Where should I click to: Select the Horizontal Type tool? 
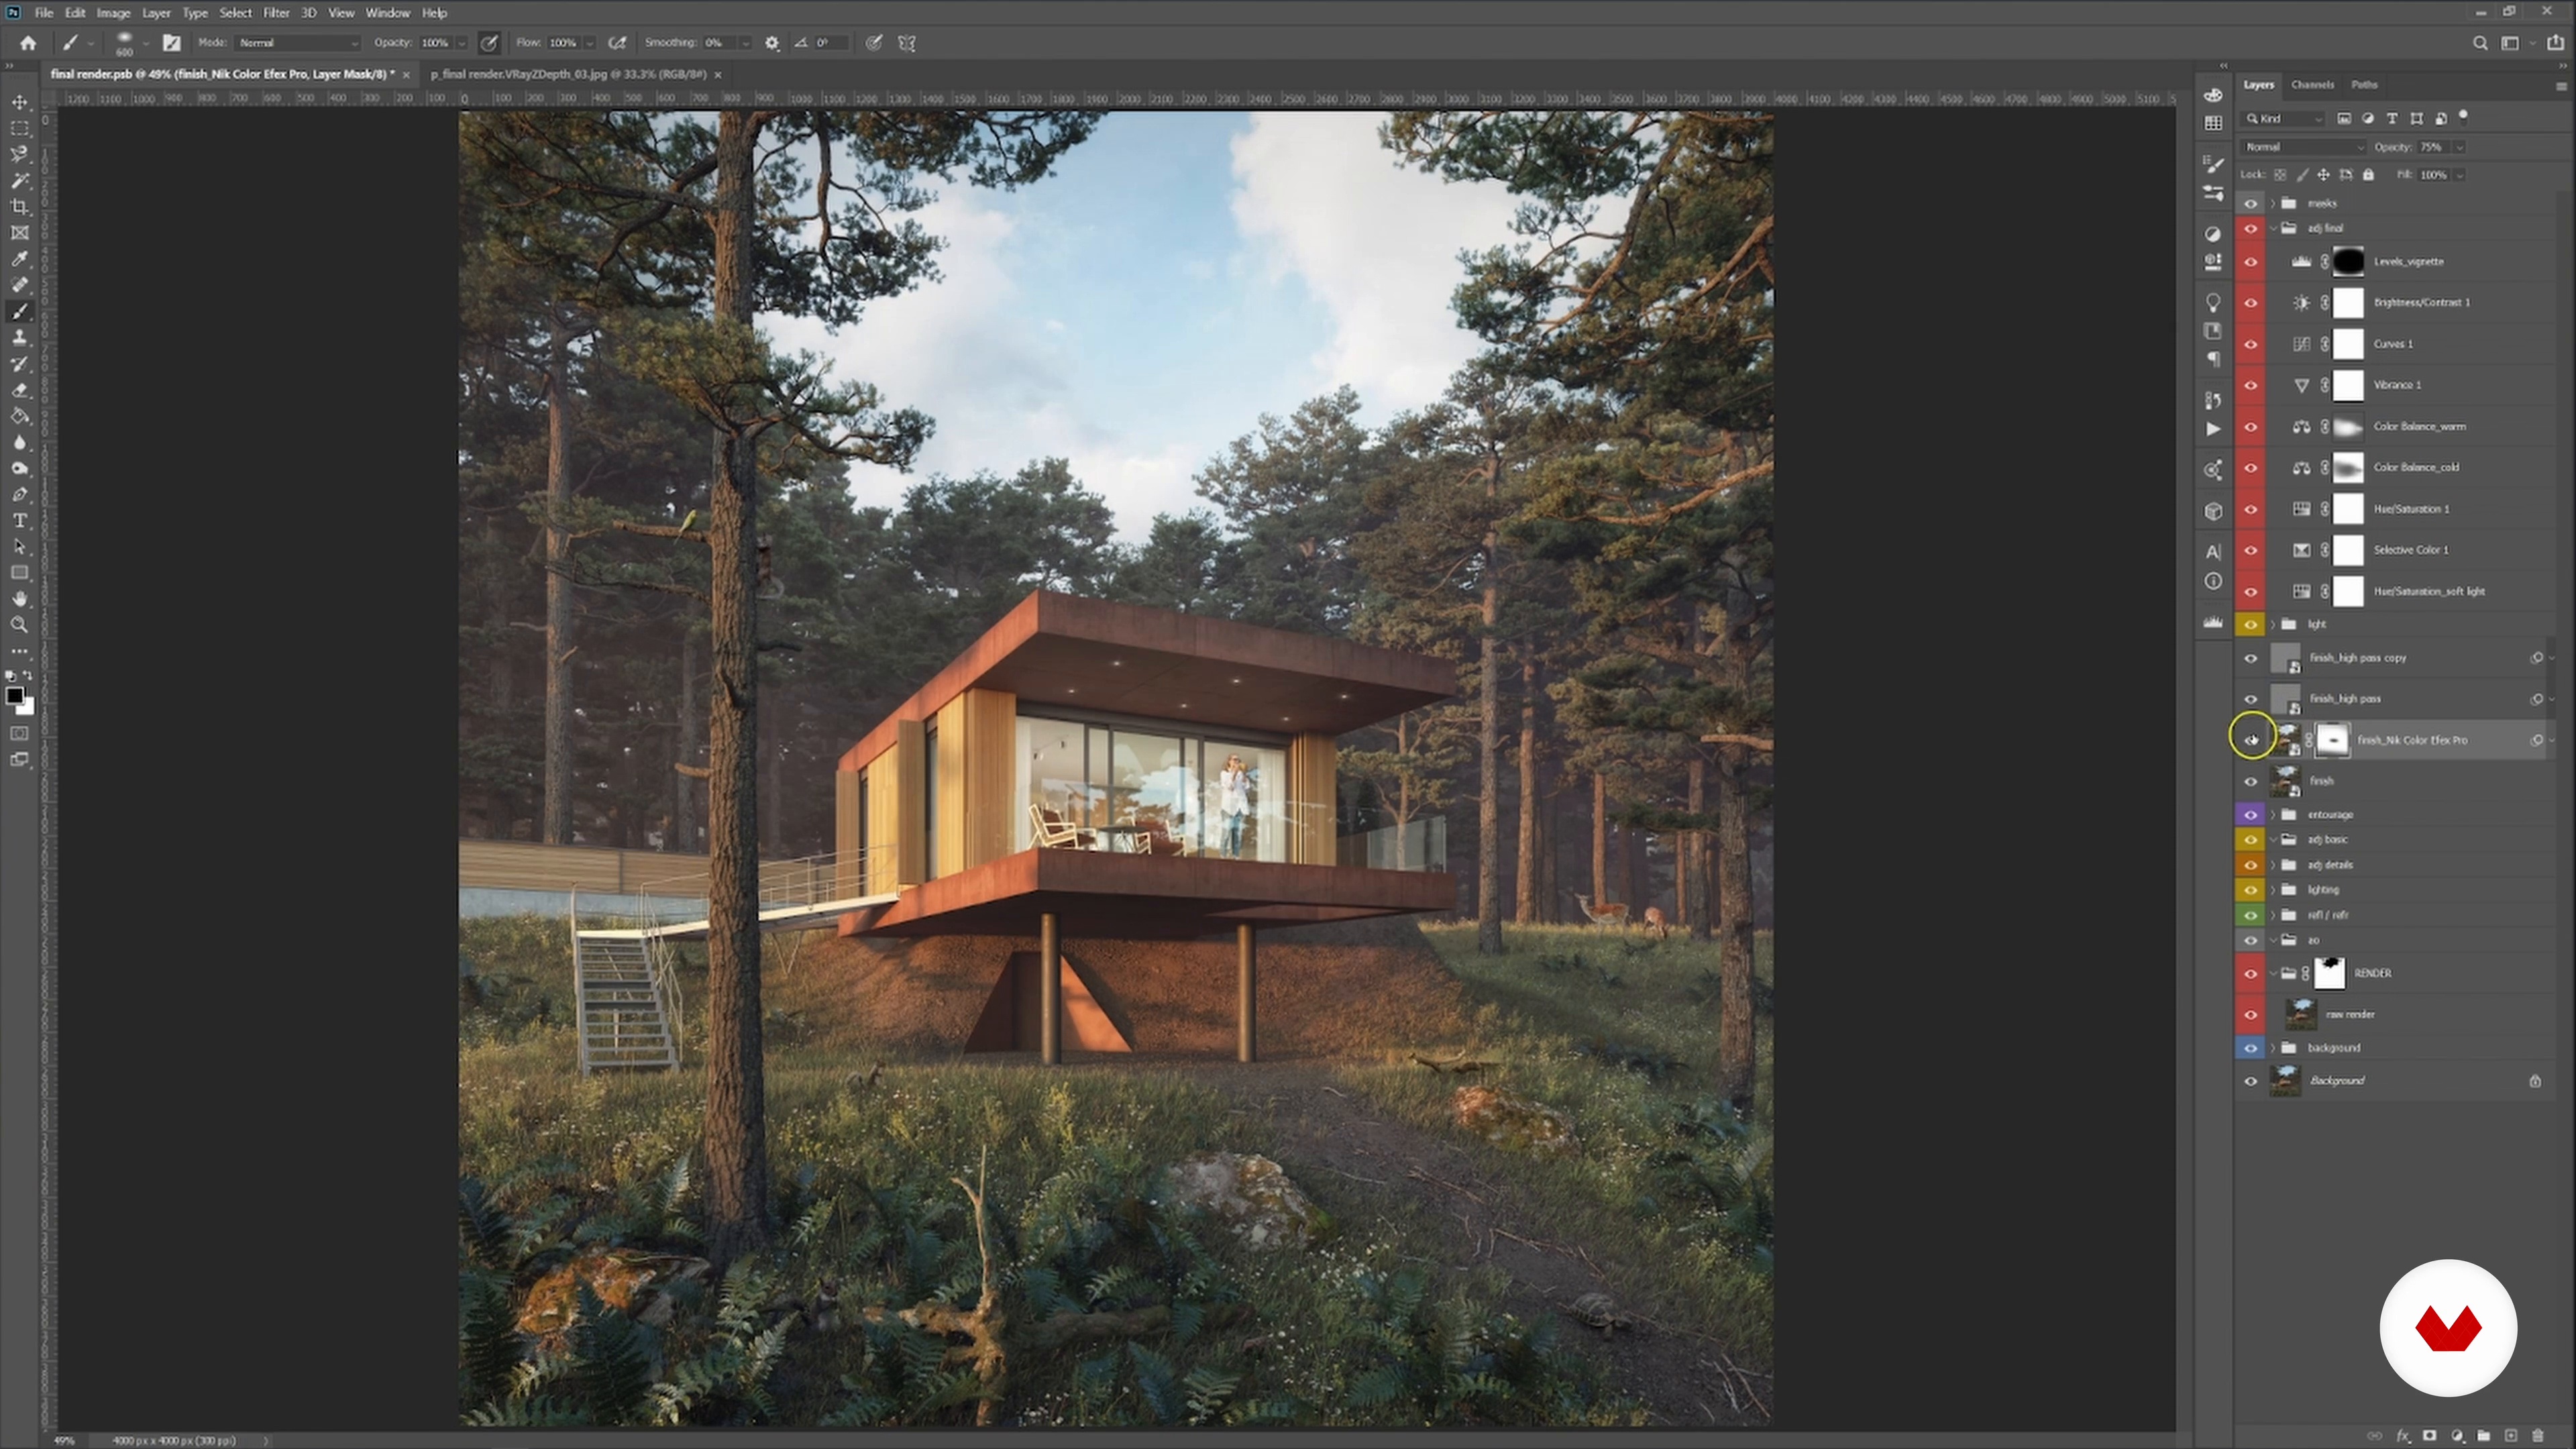point(19,521)
